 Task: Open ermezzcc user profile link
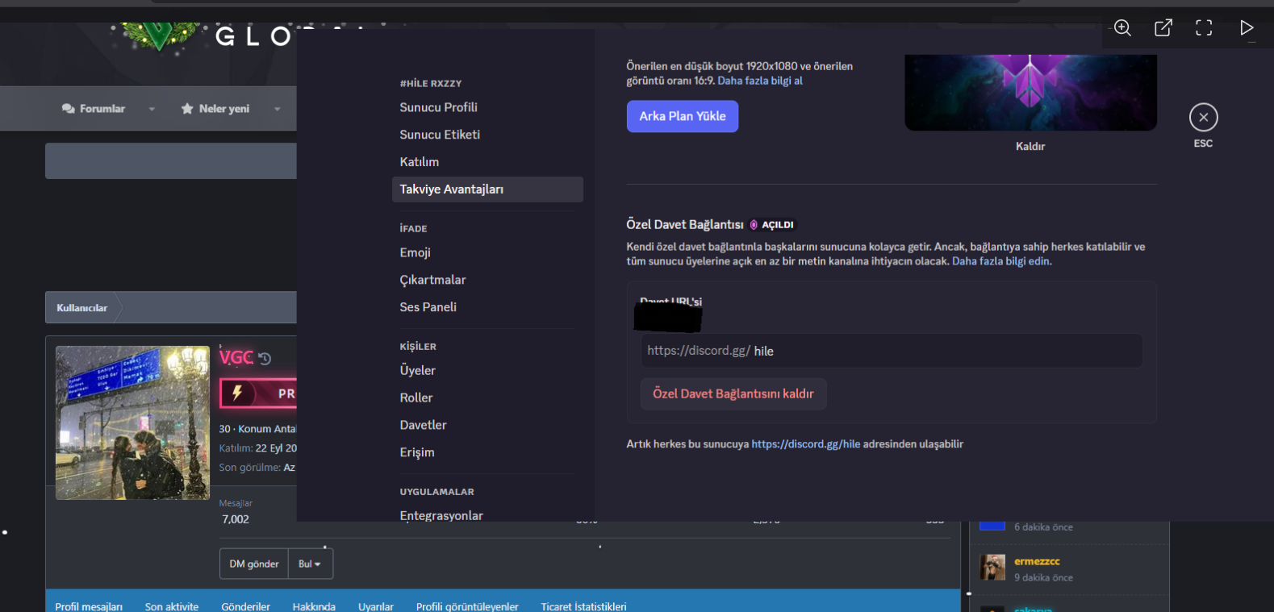1037,561
